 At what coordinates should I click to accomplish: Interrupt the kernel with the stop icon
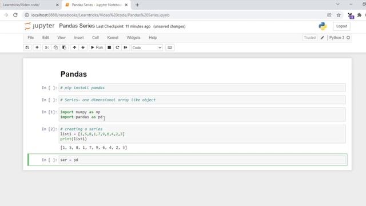click(109, 47)
